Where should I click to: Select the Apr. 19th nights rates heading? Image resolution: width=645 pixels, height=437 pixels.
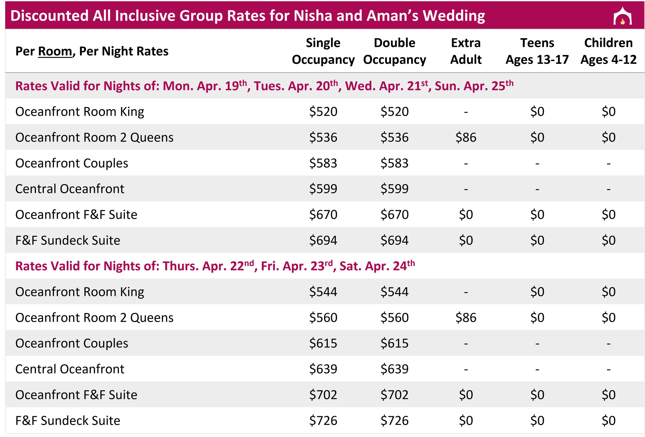pos(264,86)
